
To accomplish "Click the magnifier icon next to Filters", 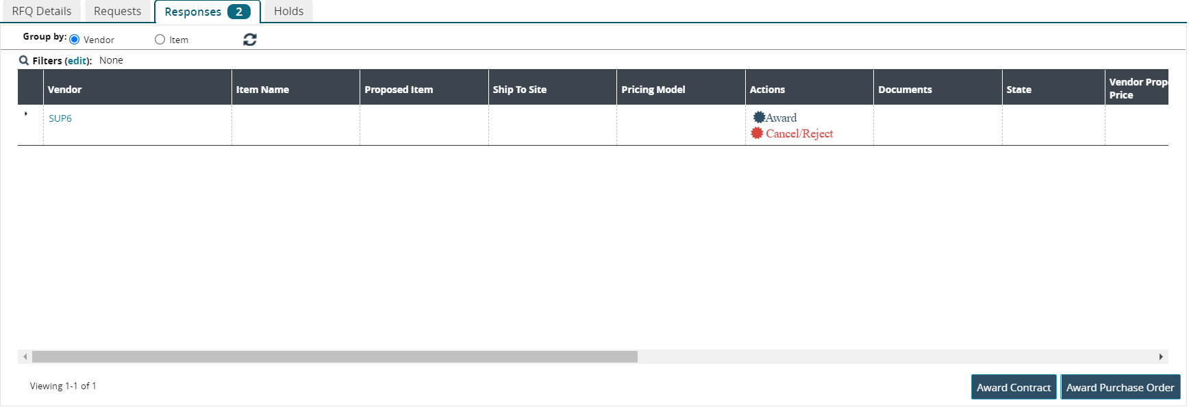I will [x=24, y=60].
